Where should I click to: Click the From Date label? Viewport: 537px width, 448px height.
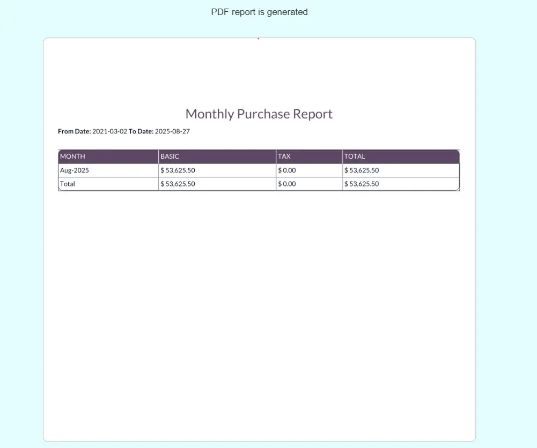point(75,131)
